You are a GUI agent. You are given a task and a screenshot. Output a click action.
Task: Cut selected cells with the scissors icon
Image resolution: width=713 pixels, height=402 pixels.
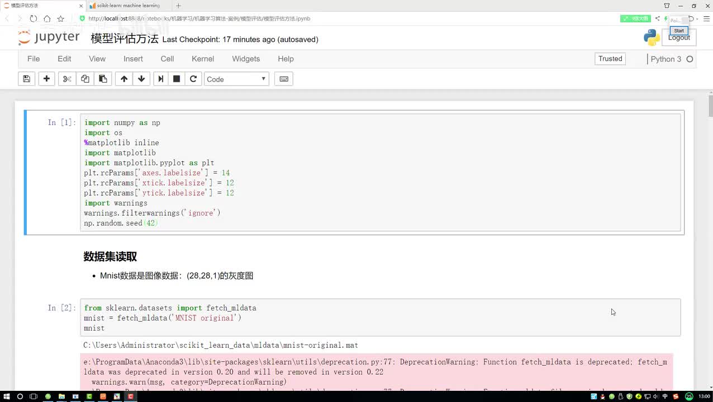(67, 79)
